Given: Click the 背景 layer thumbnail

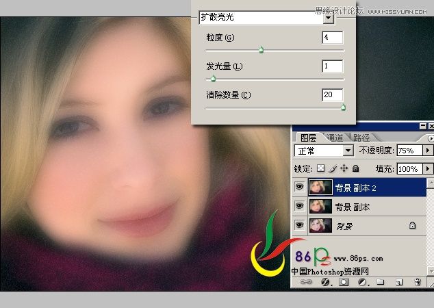Looking at the screenshot, I should click(x=320, y=225).
